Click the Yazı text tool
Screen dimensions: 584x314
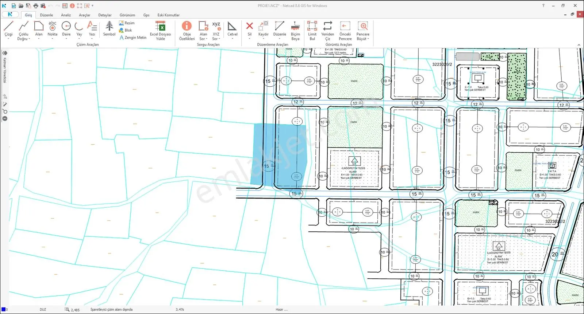point(92,30)
